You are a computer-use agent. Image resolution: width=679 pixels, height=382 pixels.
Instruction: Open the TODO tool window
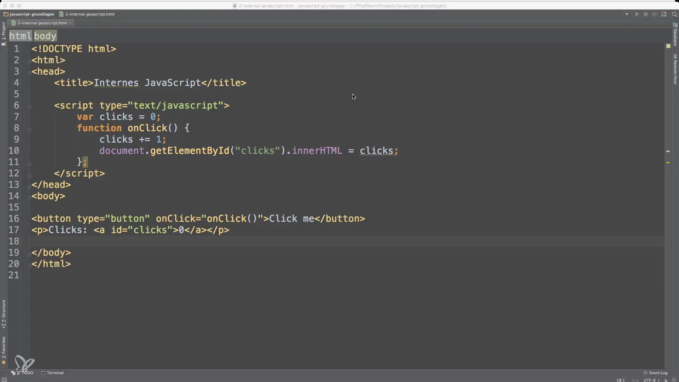[22, 373]
